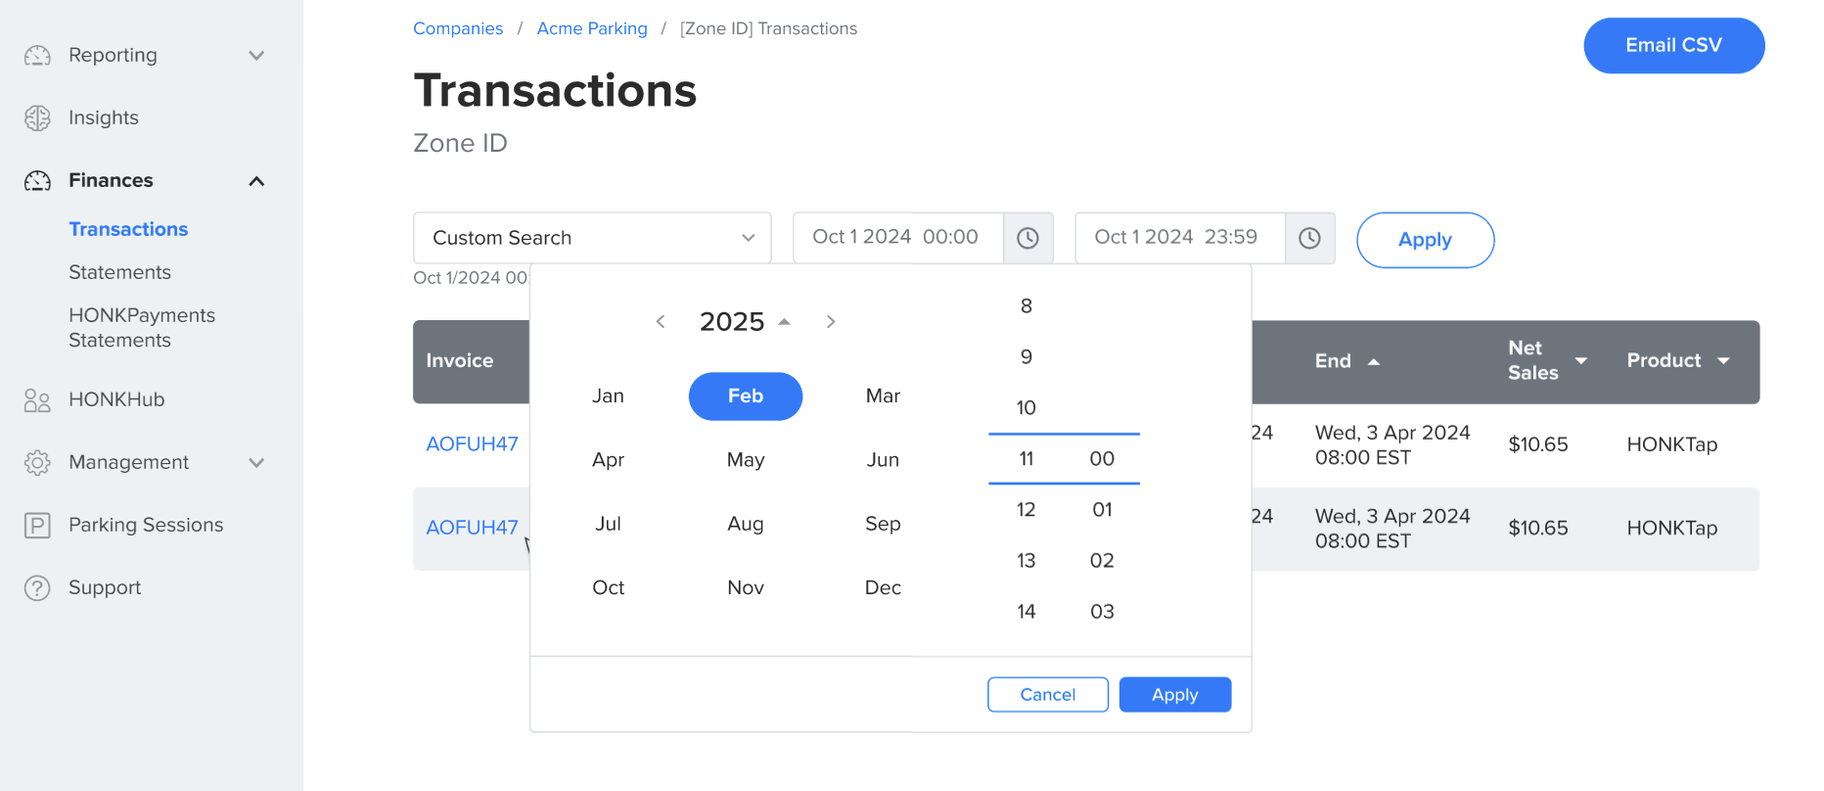The height and width of the screenshot is (791, 1824).
Task: Click the Reporting gauge icon in sidebar
Action: pyautogui.click(x=37, y=56)
